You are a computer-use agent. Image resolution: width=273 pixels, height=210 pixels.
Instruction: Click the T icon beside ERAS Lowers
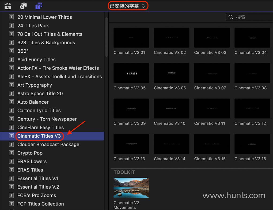pos(11,161)
